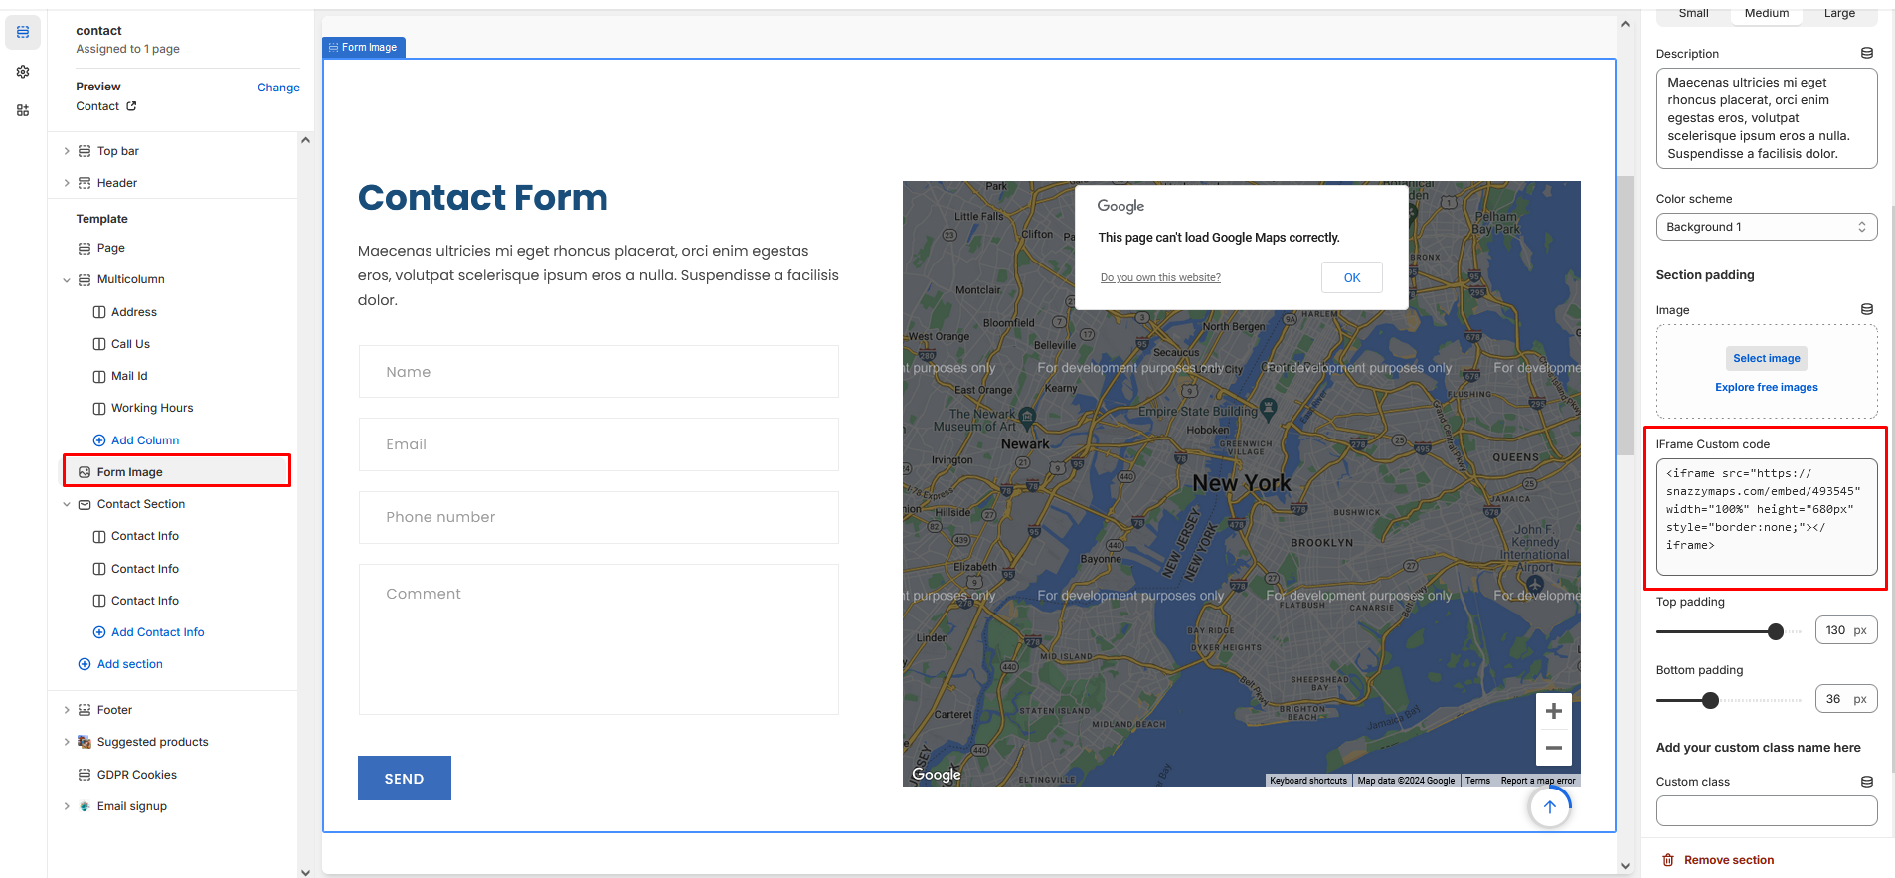This screenshot has width=1895, height=878.
Task: Click the Form Image section icon
Action: coord(85,472)
